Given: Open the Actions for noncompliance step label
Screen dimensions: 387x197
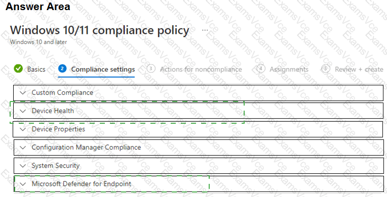Looking at the screenshot, I should pyautogui.click(x=201, y=69).
